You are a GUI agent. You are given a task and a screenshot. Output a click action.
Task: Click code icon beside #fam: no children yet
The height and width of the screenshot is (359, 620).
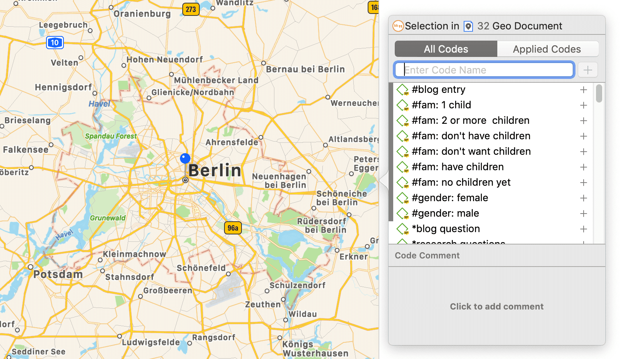point(402,183)
